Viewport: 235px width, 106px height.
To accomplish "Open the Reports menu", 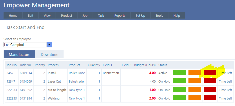I will (120, 15).
